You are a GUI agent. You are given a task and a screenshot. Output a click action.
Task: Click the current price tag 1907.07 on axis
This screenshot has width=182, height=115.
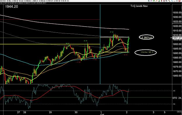point(177,38)
